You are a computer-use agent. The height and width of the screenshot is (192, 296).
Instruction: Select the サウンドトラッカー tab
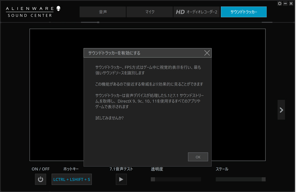[x=244, y=12]
